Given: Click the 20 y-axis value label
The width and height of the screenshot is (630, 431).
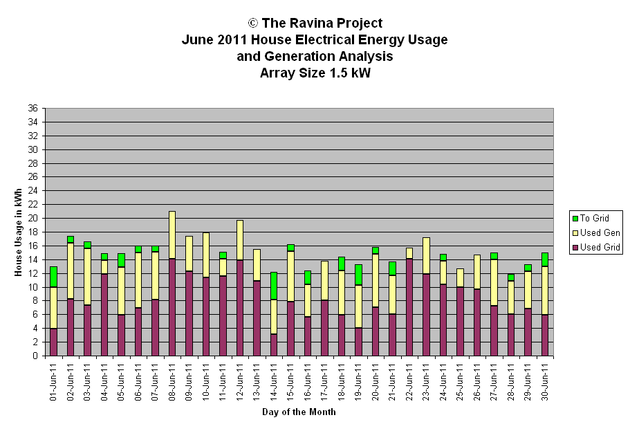Looking at the screenshot, I should [33, 219].
